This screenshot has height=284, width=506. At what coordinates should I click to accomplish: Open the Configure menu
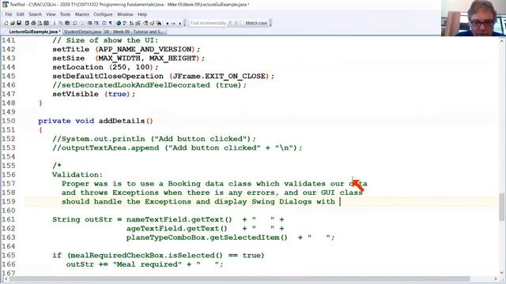click(x=103, y=14)
